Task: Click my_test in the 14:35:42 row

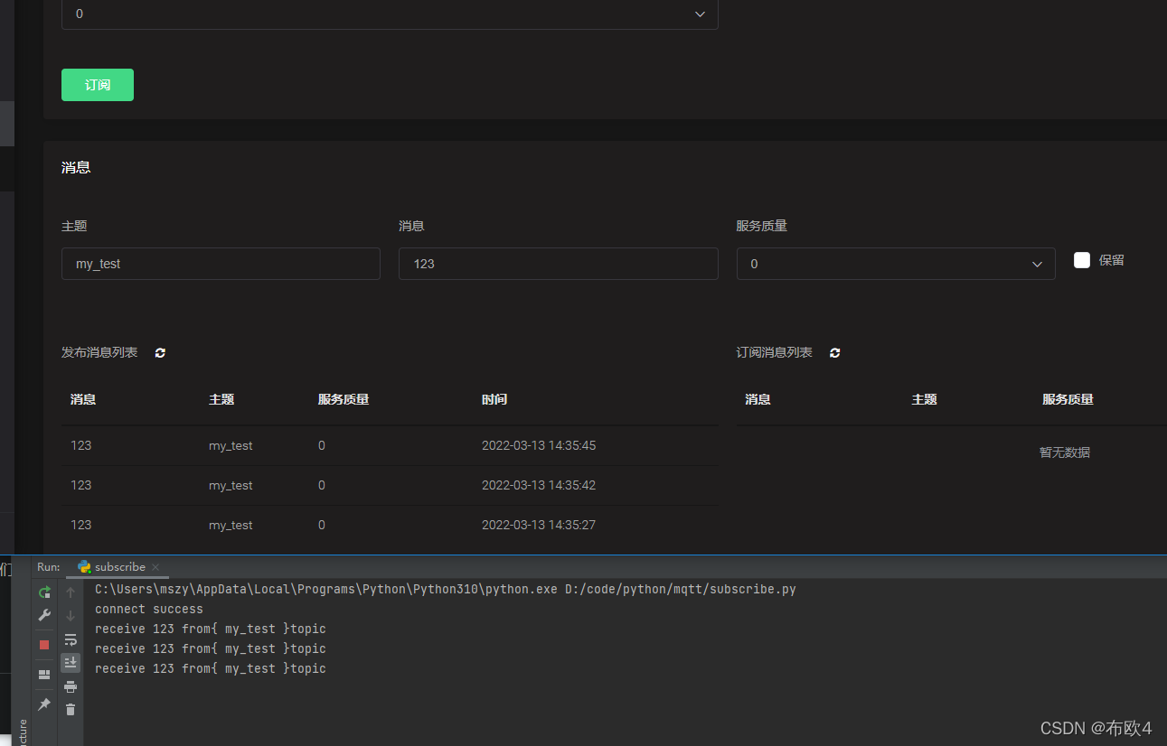Action: pos(231,486)
